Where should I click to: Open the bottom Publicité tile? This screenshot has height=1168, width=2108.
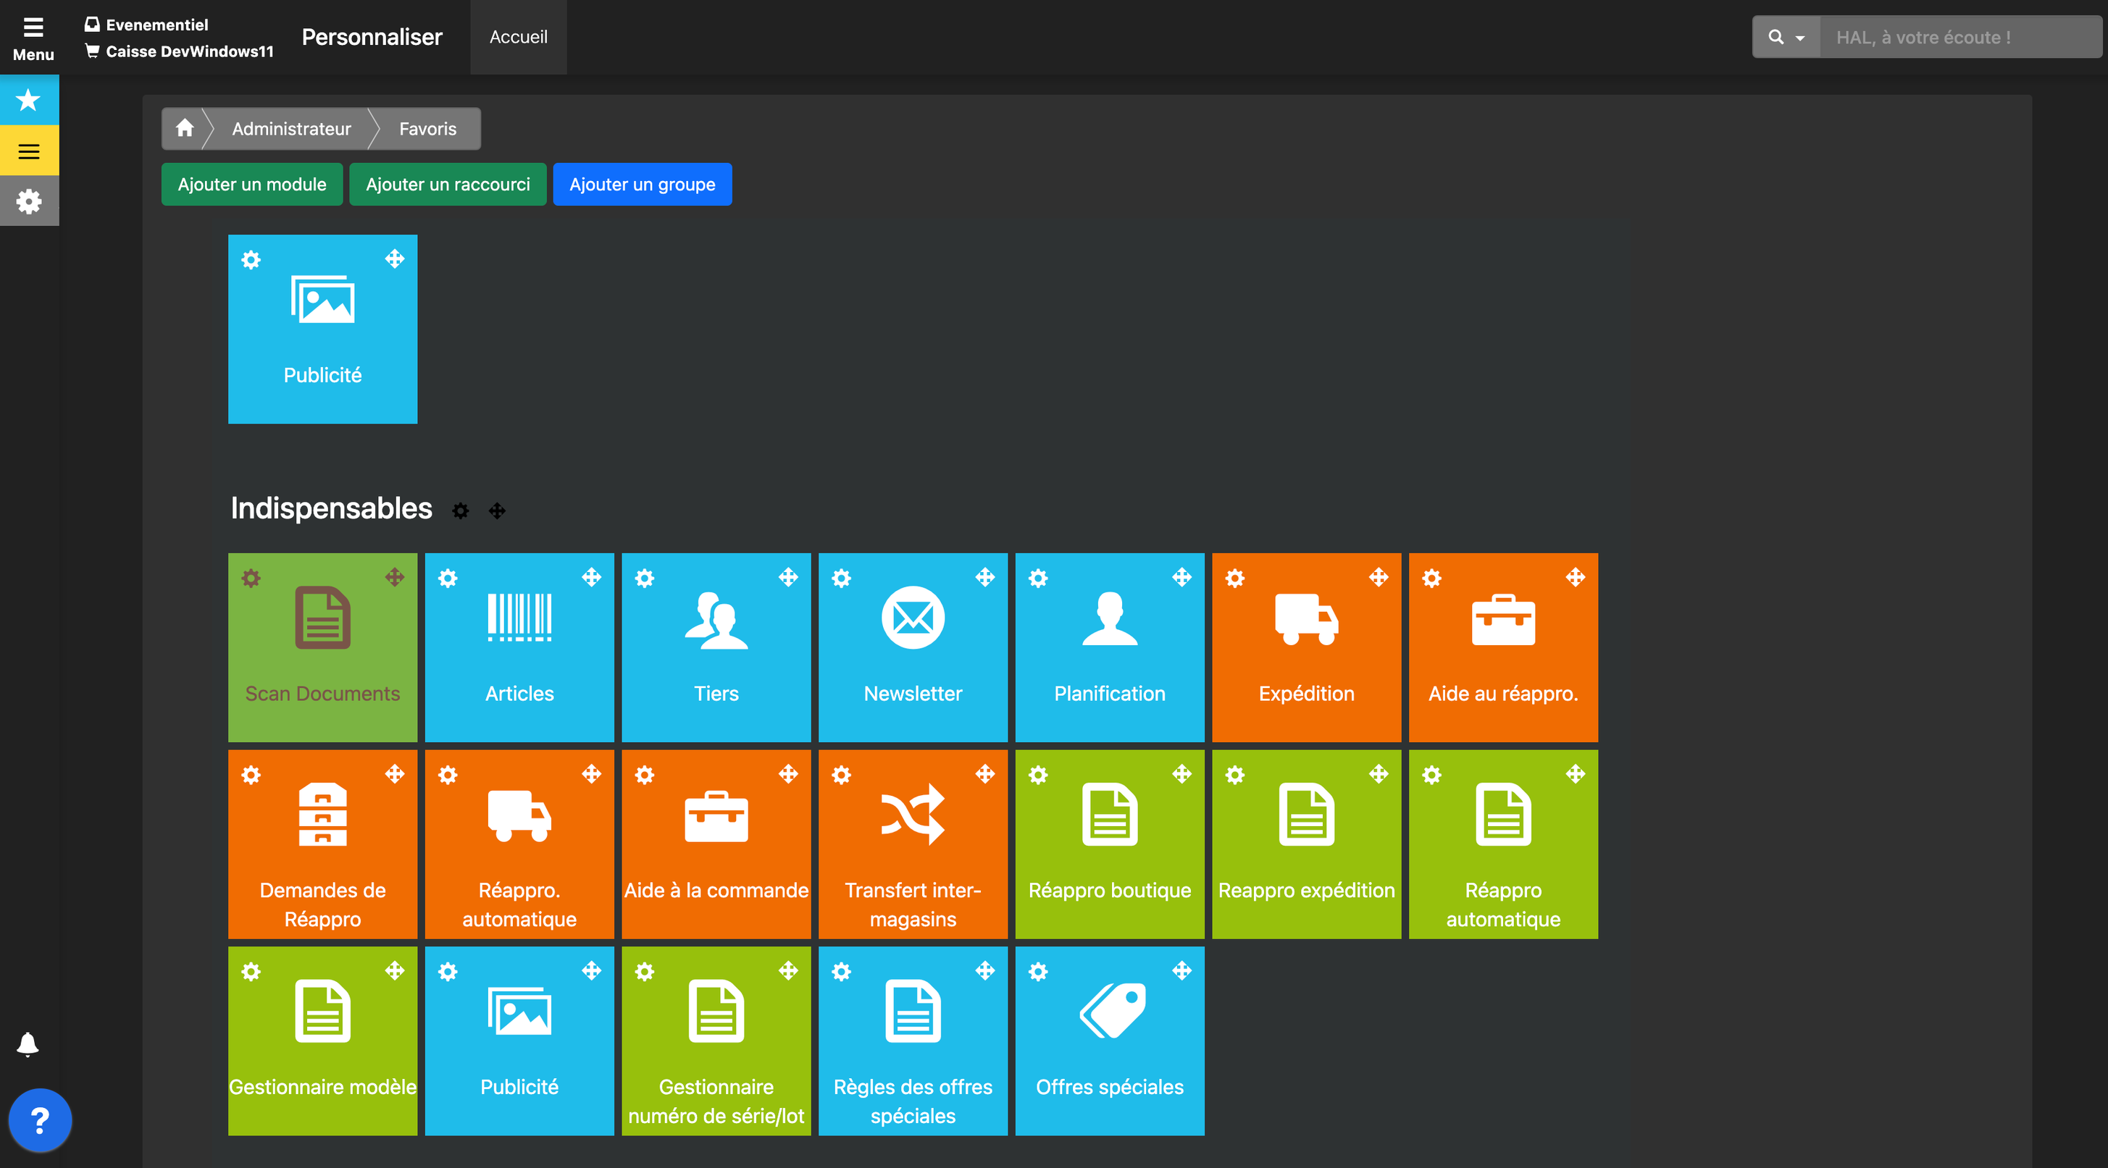coord(519,1041)
